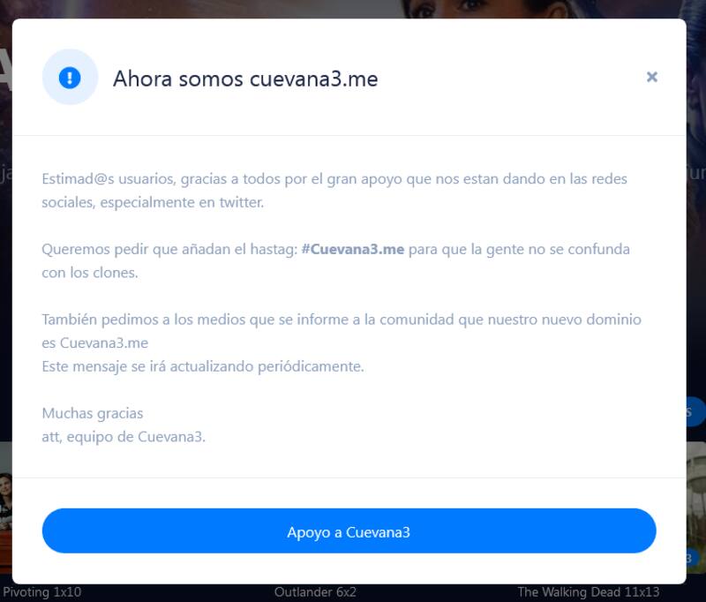Click the line Este mensaje se irá actualizando

(x=203, y=366)
